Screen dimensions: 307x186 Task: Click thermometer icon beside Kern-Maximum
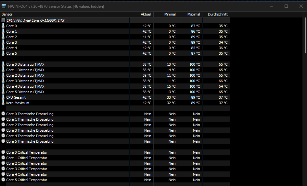point(3,103)
